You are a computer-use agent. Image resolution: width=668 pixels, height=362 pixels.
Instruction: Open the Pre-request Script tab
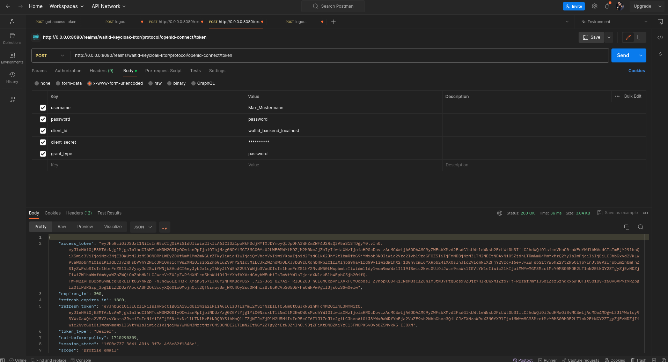pos(163,71)
